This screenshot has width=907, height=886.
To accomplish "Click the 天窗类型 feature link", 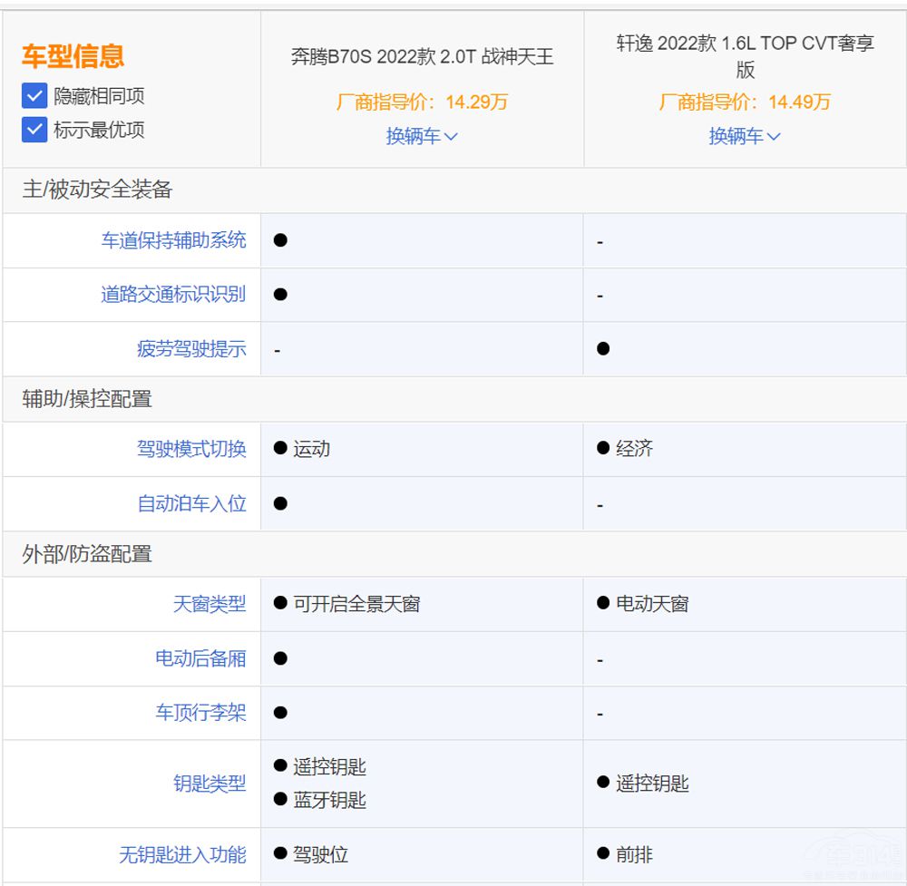I will (x=210, y=604).
